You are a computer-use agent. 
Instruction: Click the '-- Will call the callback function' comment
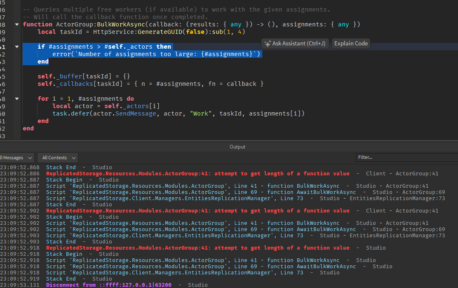click(115, 17)
